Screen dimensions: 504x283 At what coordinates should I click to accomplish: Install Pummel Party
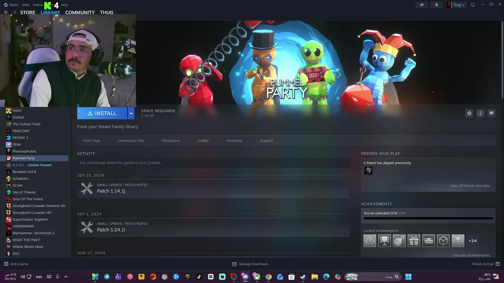pos(102,113)
